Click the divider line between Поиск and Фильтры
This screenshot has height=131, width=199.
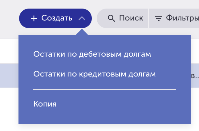(x=148, y=18)
